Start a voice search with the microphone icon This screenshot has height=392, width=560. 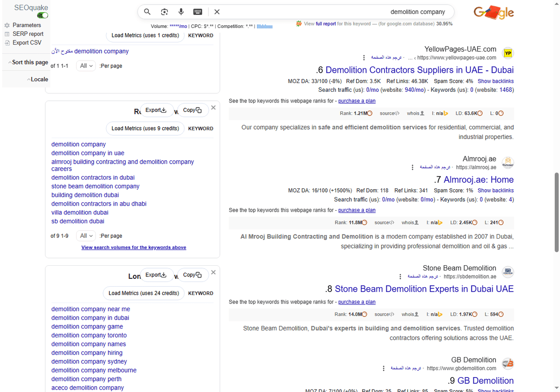pos(181,12)
